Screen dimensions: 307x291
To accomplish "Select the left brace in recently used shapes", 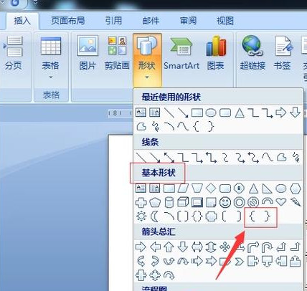I will 196,126.
